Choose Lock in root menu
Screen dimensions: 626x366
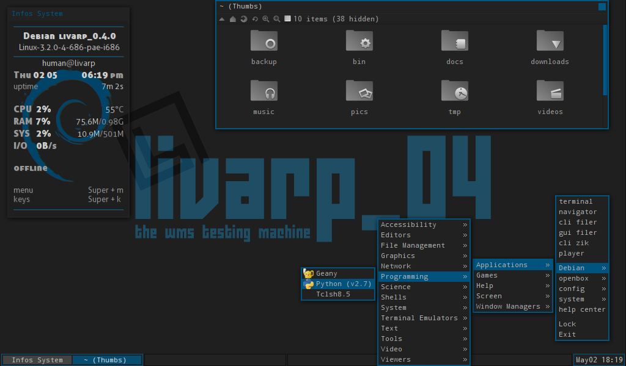point(582,324)
